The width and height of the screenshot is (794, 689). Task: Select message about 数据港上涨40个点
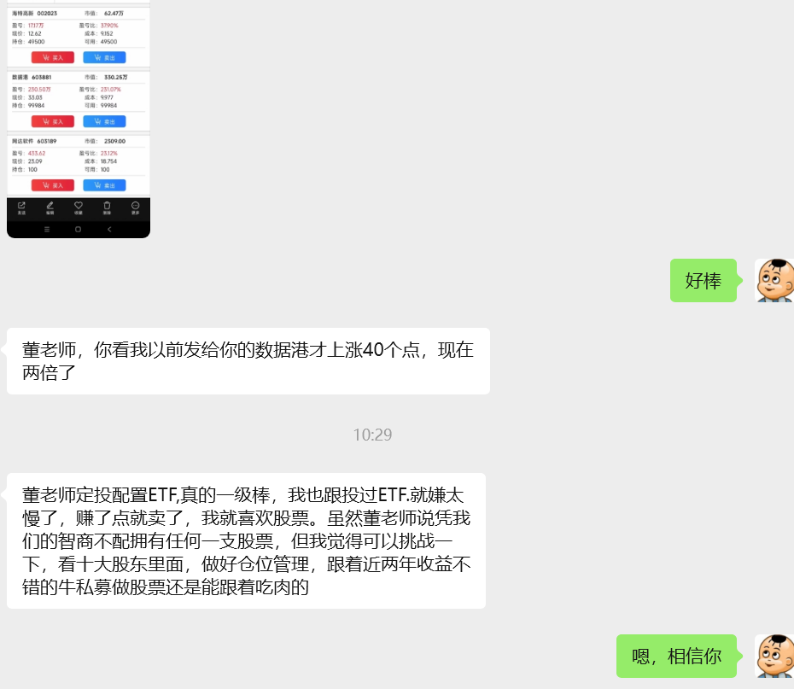[x=248, y=361]
